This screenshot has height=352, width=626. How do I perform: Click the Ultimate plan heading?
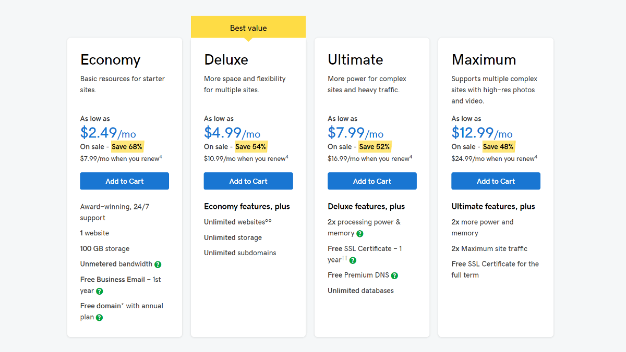point(355,60)
